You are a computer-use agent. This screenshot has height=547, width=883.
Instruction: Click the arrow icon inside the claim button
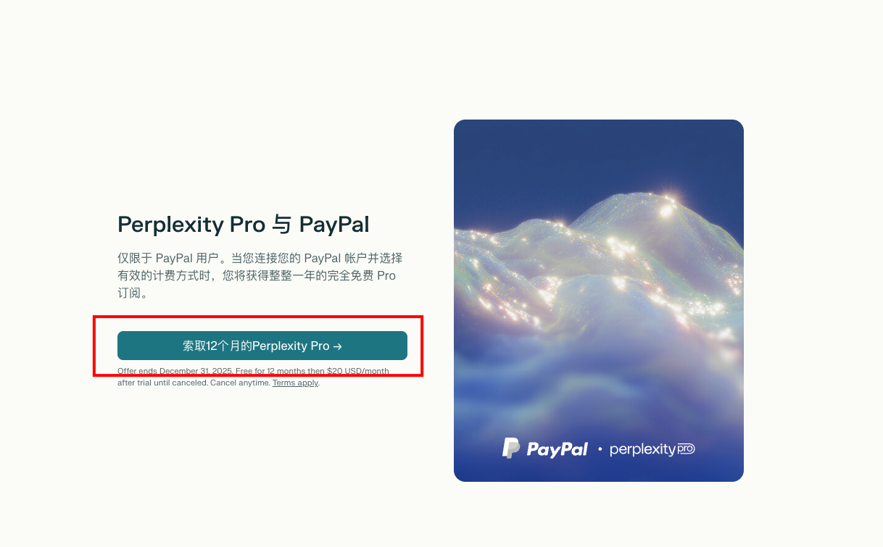(x=337, y=346)
